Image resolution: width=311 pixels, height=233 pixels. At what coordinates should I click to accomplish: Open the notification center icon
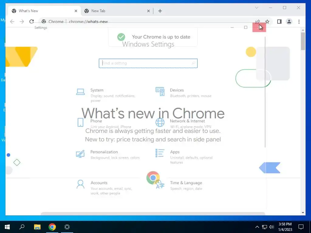point(301,227)
